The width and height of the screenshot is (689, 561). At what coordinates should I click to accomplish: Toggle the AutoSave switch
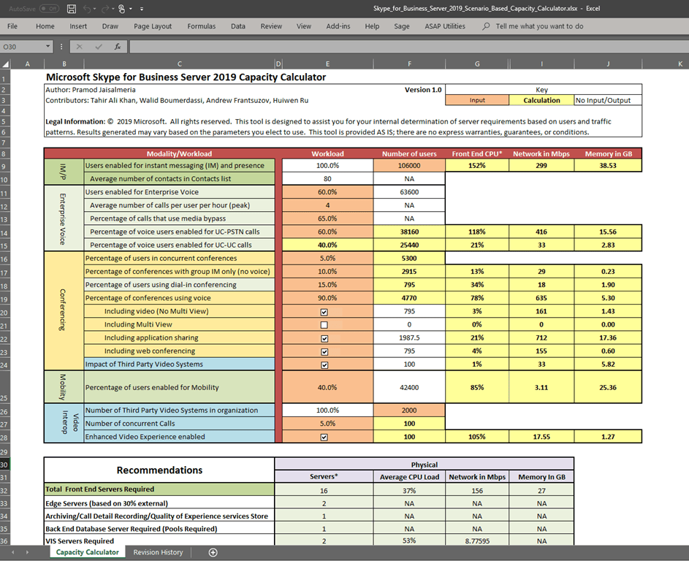pos(49,9)
